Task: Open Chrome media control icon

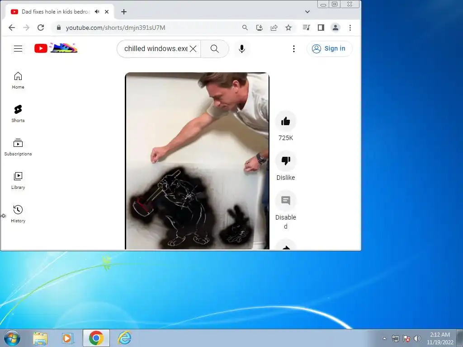Action: coord(306,28)
